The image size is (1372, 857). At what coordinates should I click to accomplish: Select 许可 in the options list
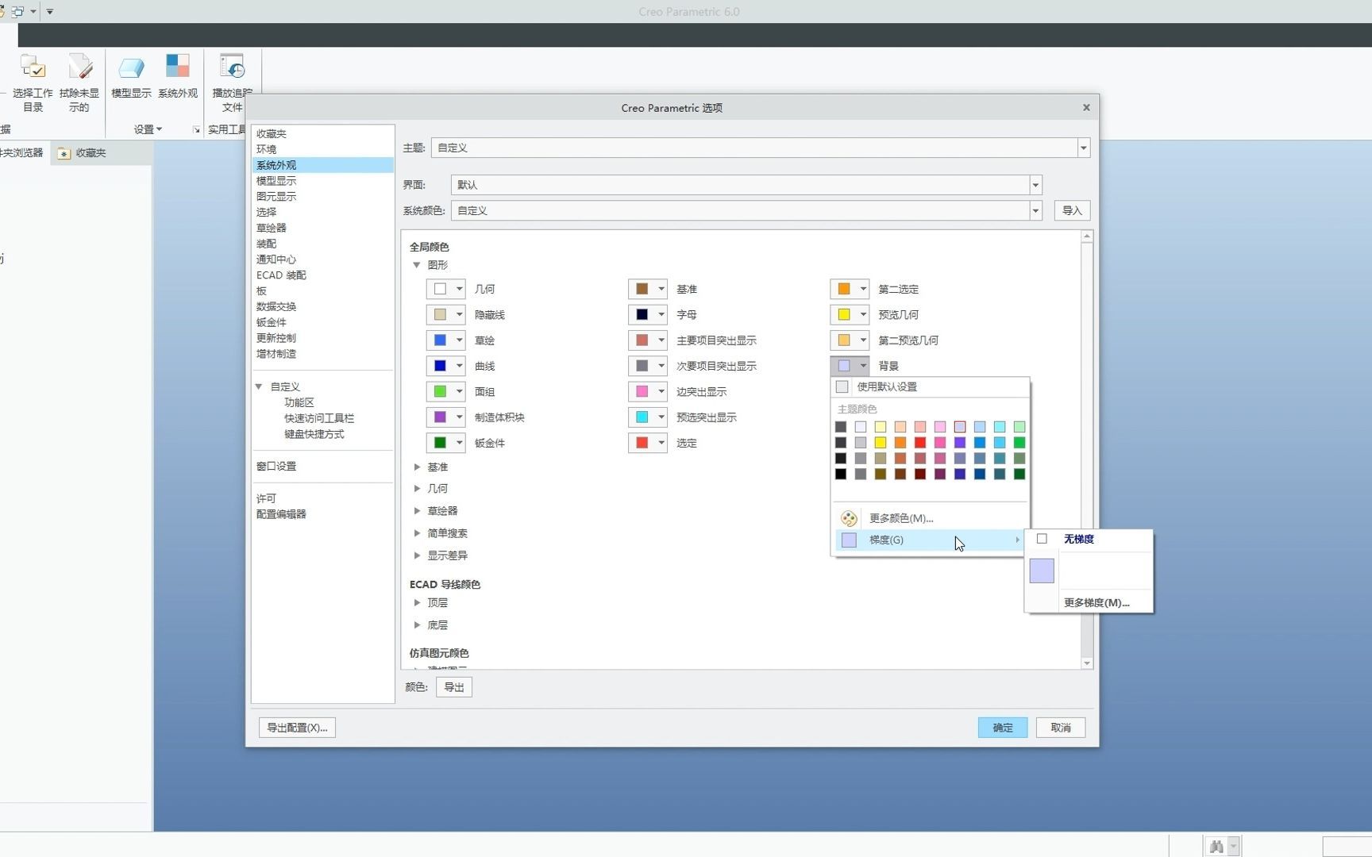click(322, 498)
